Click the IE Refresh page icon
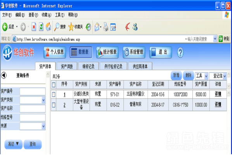The width and height of the screenshot is (232, 155). (41, 27)
